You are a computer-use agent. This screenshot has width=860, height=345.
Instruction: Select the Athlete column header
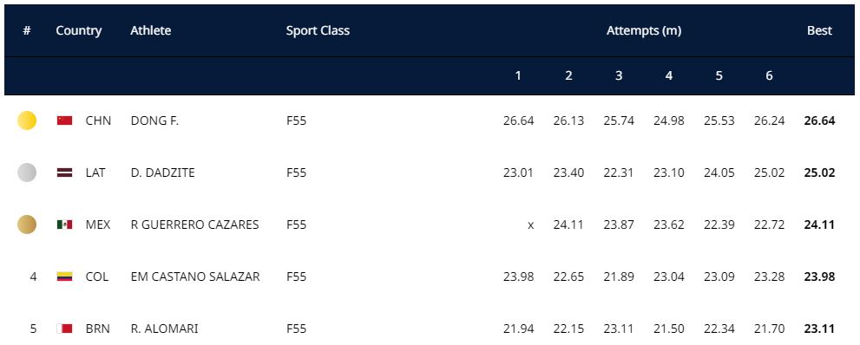pos(150,30)
